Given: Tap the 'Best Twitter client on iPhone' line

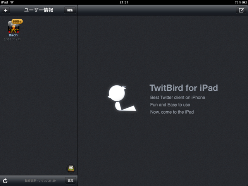Looking at the screenshot, I should (x=177, y=98).
